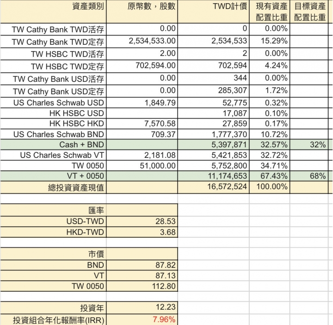Select the subtotal 5,397,871 cell
Image resolution: width=333 pixels, height=325 pixels.
213,144
